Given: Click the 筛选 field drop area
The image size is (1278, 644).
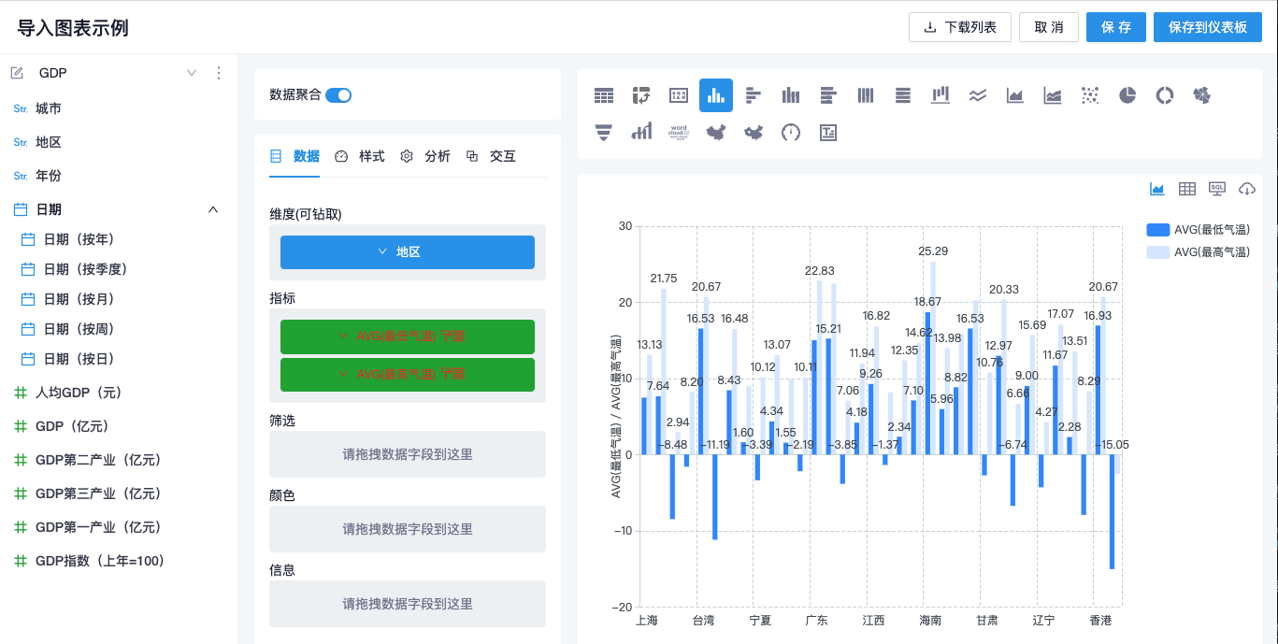Looking at the screenshot, I should click(x=408, y=454).
